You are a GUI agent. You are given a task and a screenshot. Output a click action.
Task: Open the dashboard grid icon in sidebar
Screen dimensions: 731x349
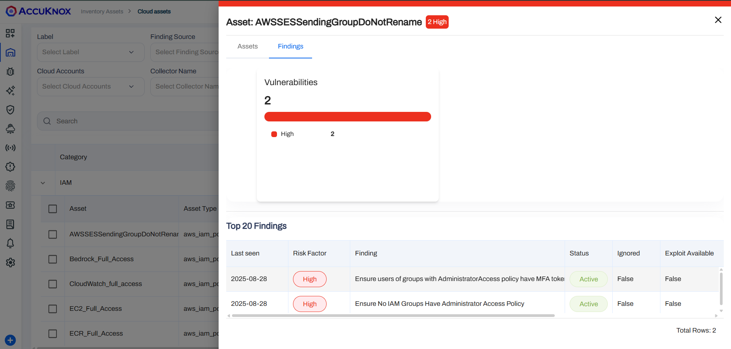10,33
